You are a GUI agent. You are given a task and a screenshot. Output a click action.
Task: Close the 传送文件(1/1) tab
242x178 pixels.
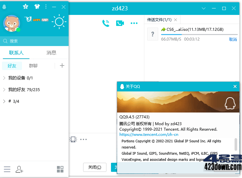(175, 20)
